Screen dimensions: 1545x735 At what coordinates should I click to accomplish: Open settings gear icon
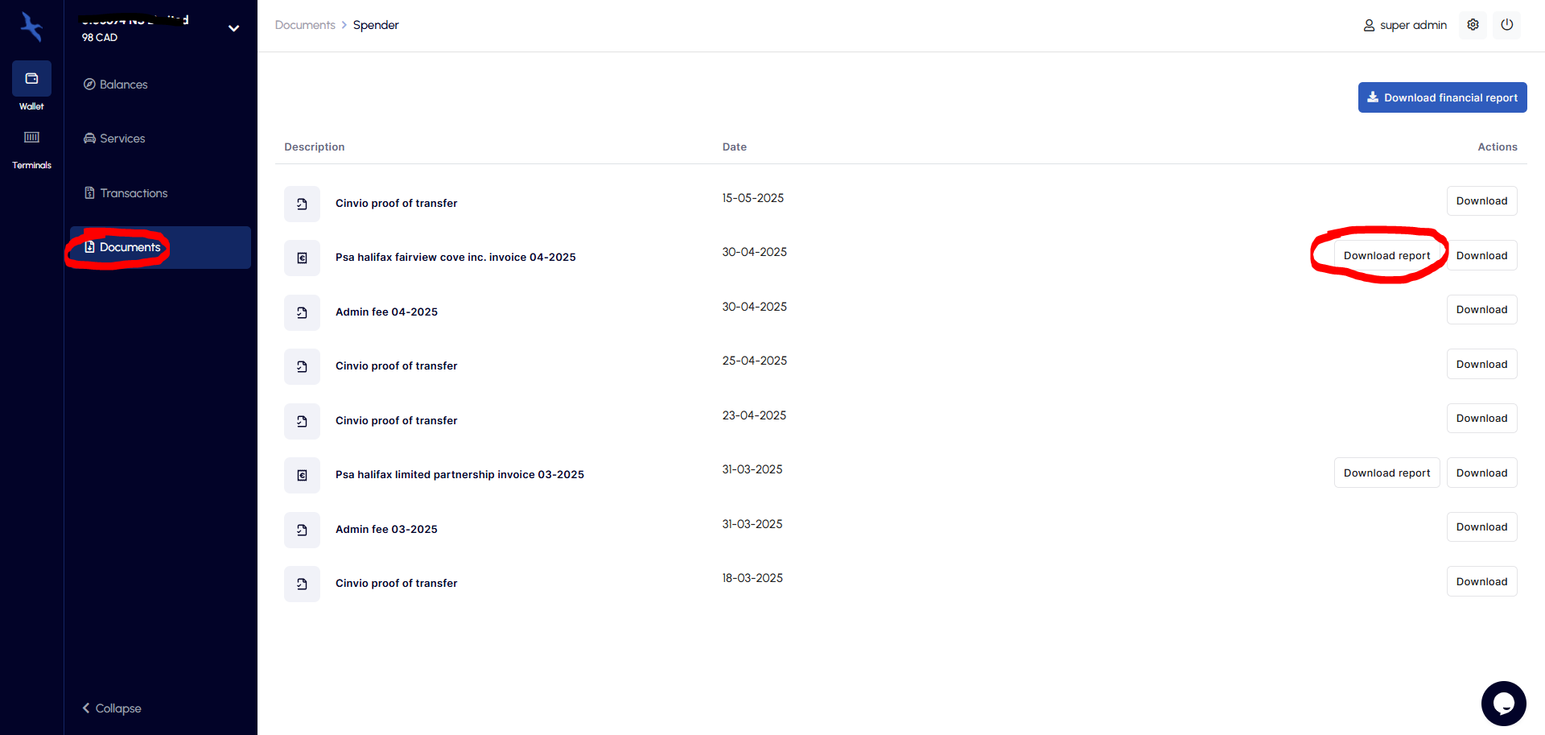click(1473, 25)
